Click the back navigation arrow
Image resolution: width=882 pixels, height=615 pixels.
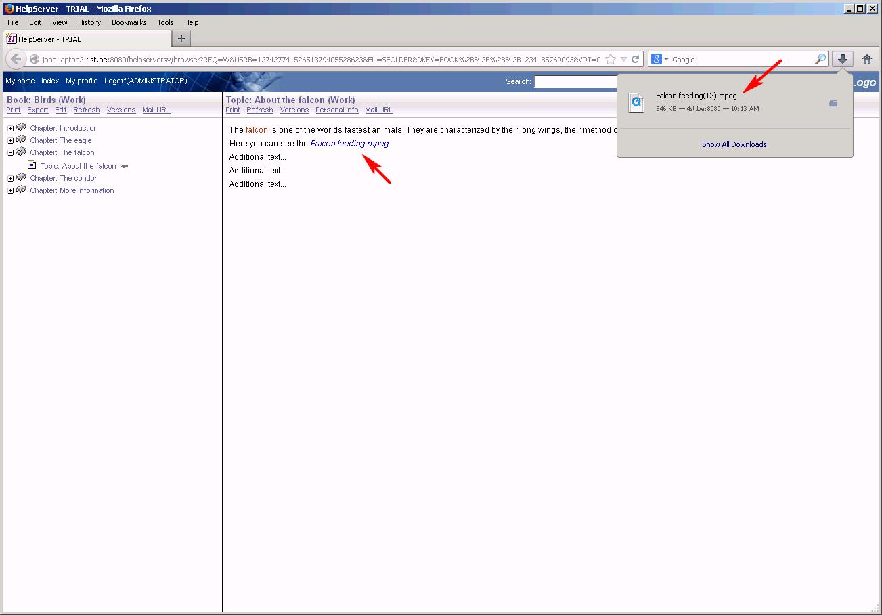click(x=16, y=59)
